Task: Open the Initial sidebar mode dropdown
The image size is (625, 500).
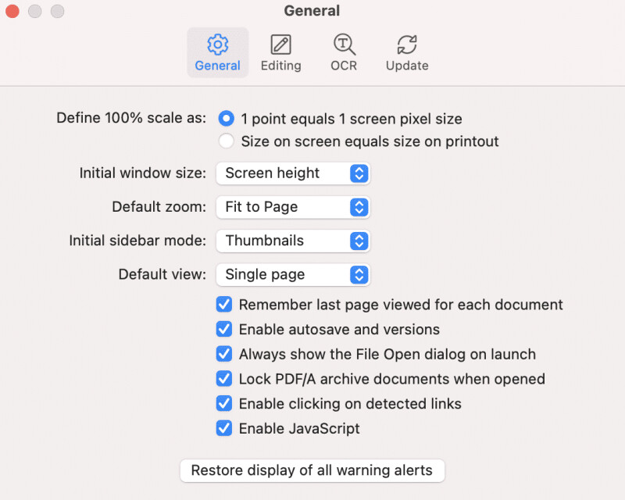Action: pyautogui.click(x=292, y=241)
